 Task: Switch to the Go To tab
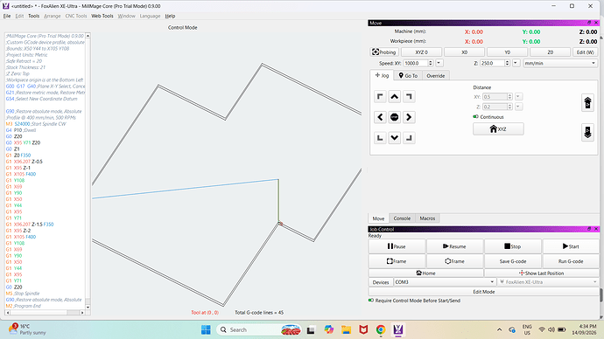[x=408, y=76]
